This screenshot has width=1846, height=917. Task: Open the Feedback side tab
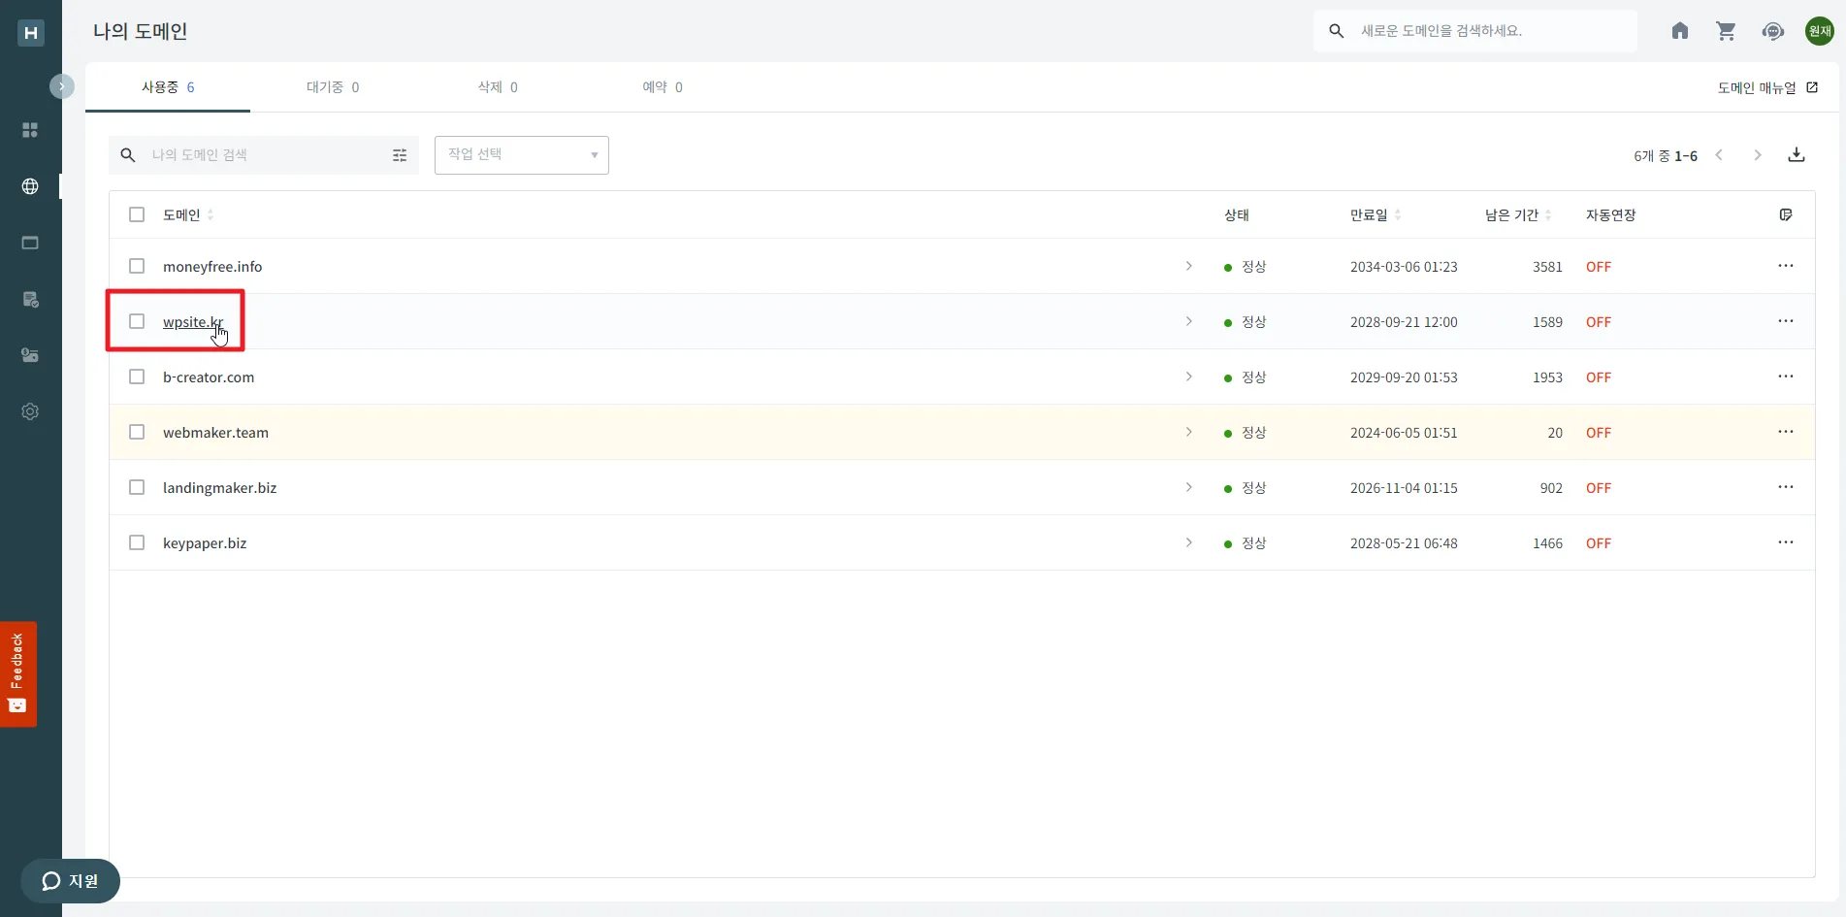pos(17,673)
